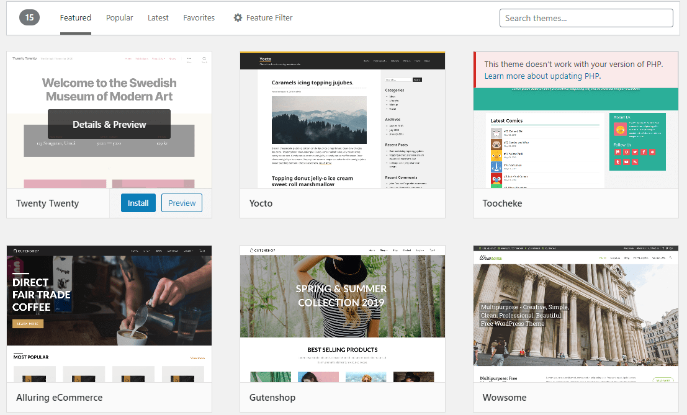Click Details & Preview on Twenty Twenty
This screenshot has width=687, height=415.
click(109, 124)
